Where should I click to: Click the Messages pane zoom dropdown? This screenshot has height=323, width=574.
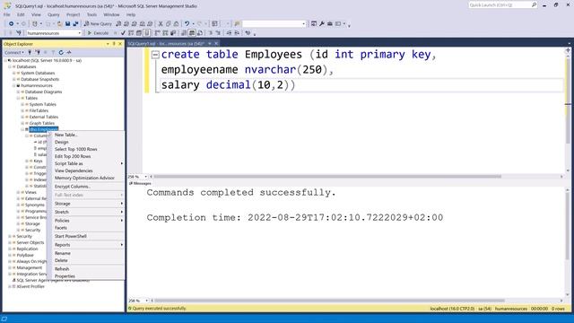point(137,301)
